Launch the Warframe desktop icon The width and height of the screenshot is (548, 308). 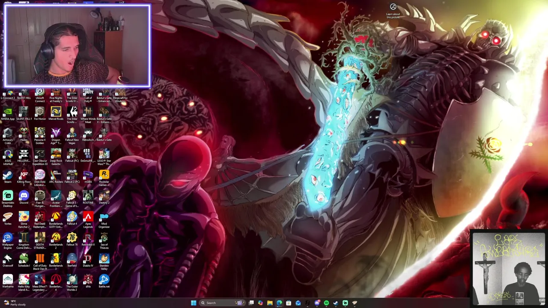click(x=8, y=281)
